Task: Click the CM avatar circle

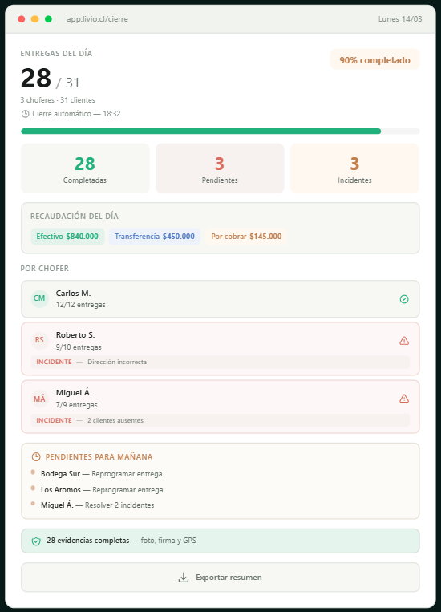Action: pyautogui.click(x=39, y=298)
